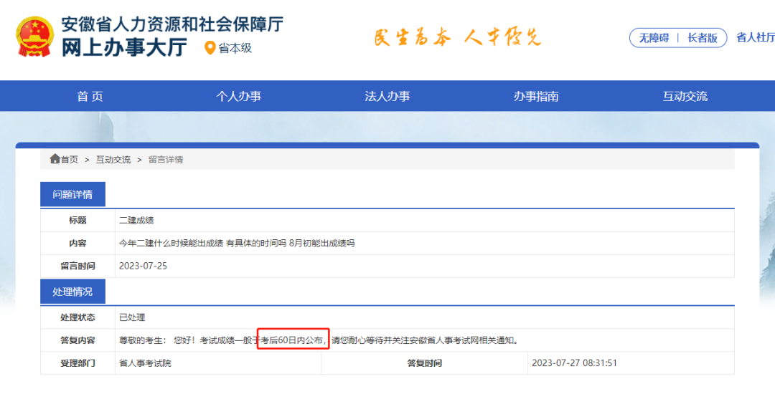Enable 无障碍 accessibility mode
The image size is (775, 394).
(653, 38)
